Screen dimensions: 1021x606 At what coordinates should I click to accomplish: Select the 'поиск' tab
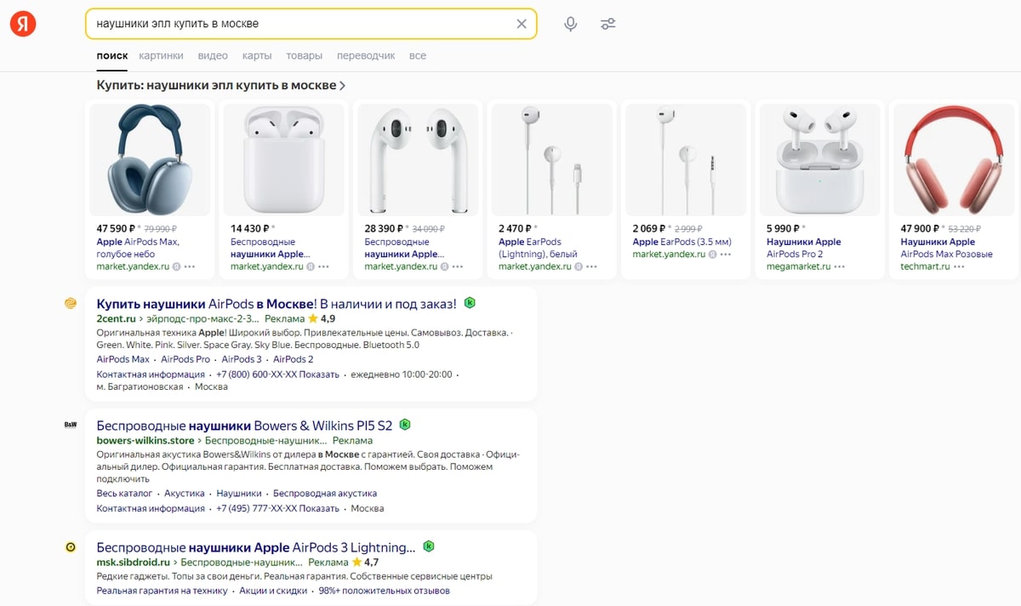coord(112,55)
